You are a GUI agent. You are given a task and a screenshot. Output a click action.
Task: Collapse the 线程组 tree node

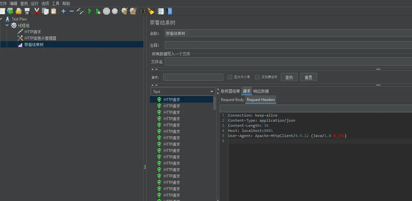tap(7, 25)
